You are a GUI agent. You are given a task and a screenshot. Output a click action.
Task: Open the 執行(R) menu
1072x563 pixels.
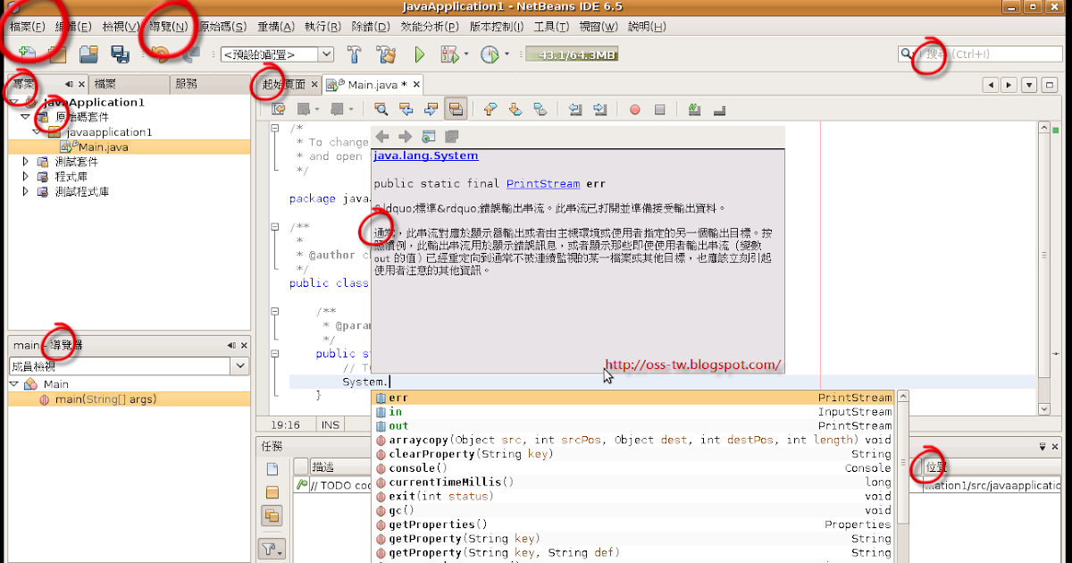pos(322,27)
